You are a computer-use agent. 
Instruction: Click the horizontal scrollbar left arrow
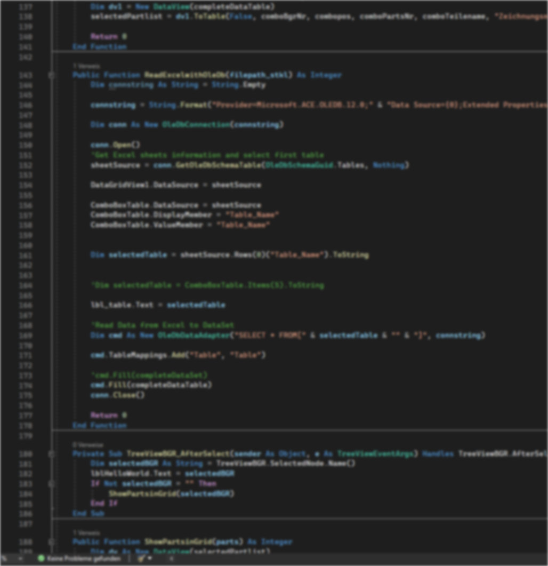coord(171,558)
